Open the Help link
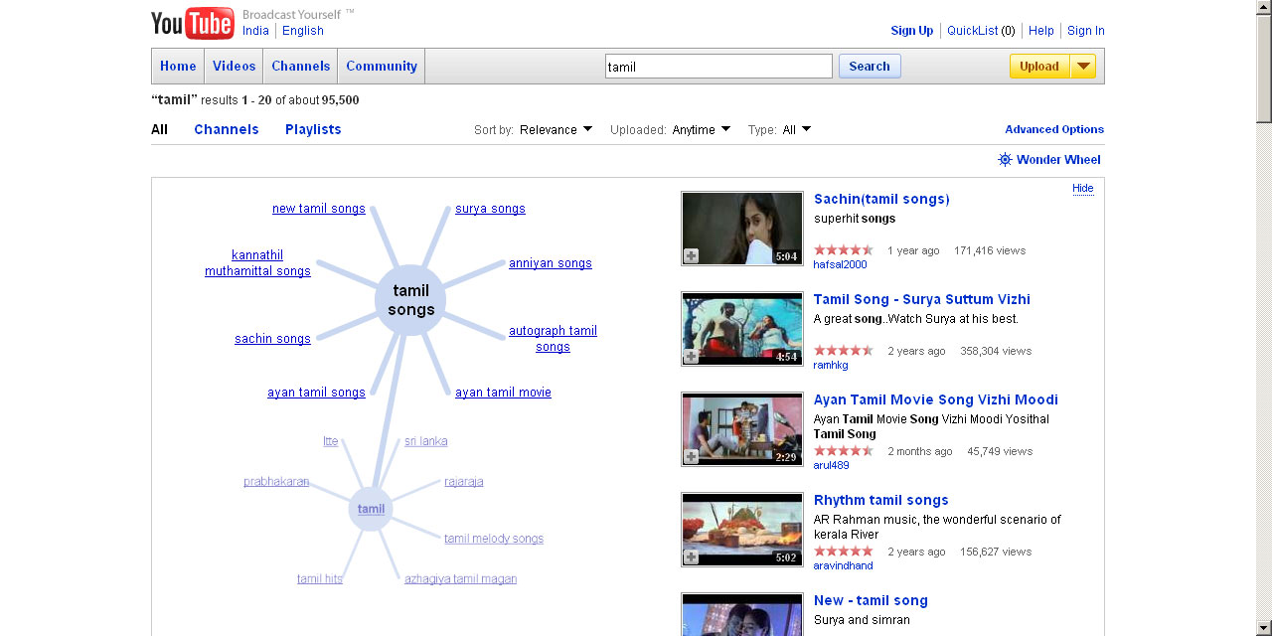The width and height of the screenshot is (1272, 636). tap(1041, 31)
